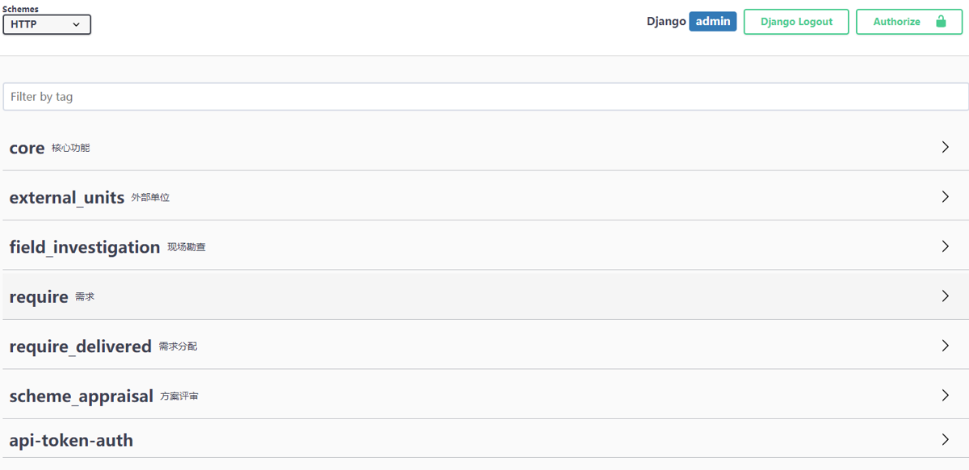Click the padlock icon in Authorize
The width and height of the screenshot is (969, 470).
(x=941, y=21)
